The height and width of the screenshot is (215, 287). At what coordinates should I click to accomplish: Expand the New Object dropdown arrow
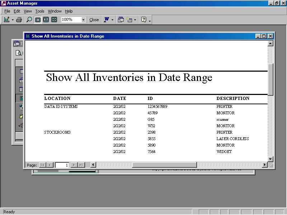[135, 20]
